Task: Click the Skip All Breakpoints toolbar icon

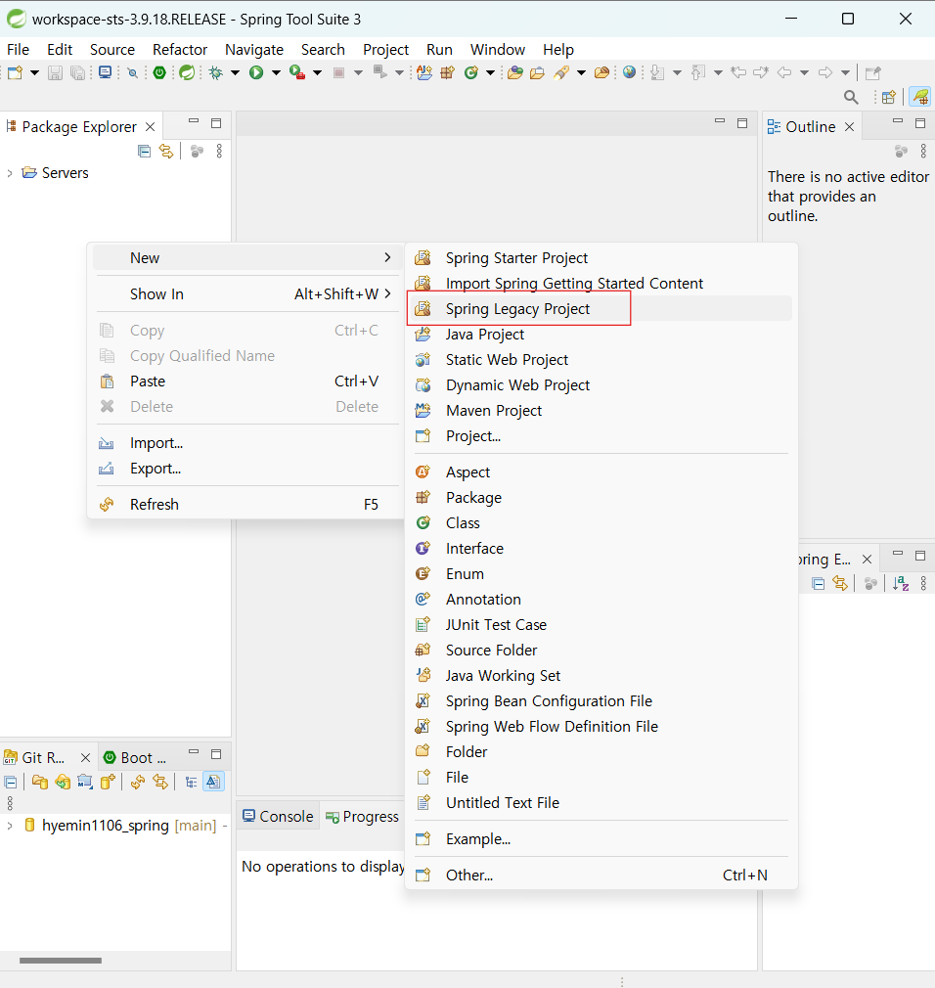Action: coord(132,72)
